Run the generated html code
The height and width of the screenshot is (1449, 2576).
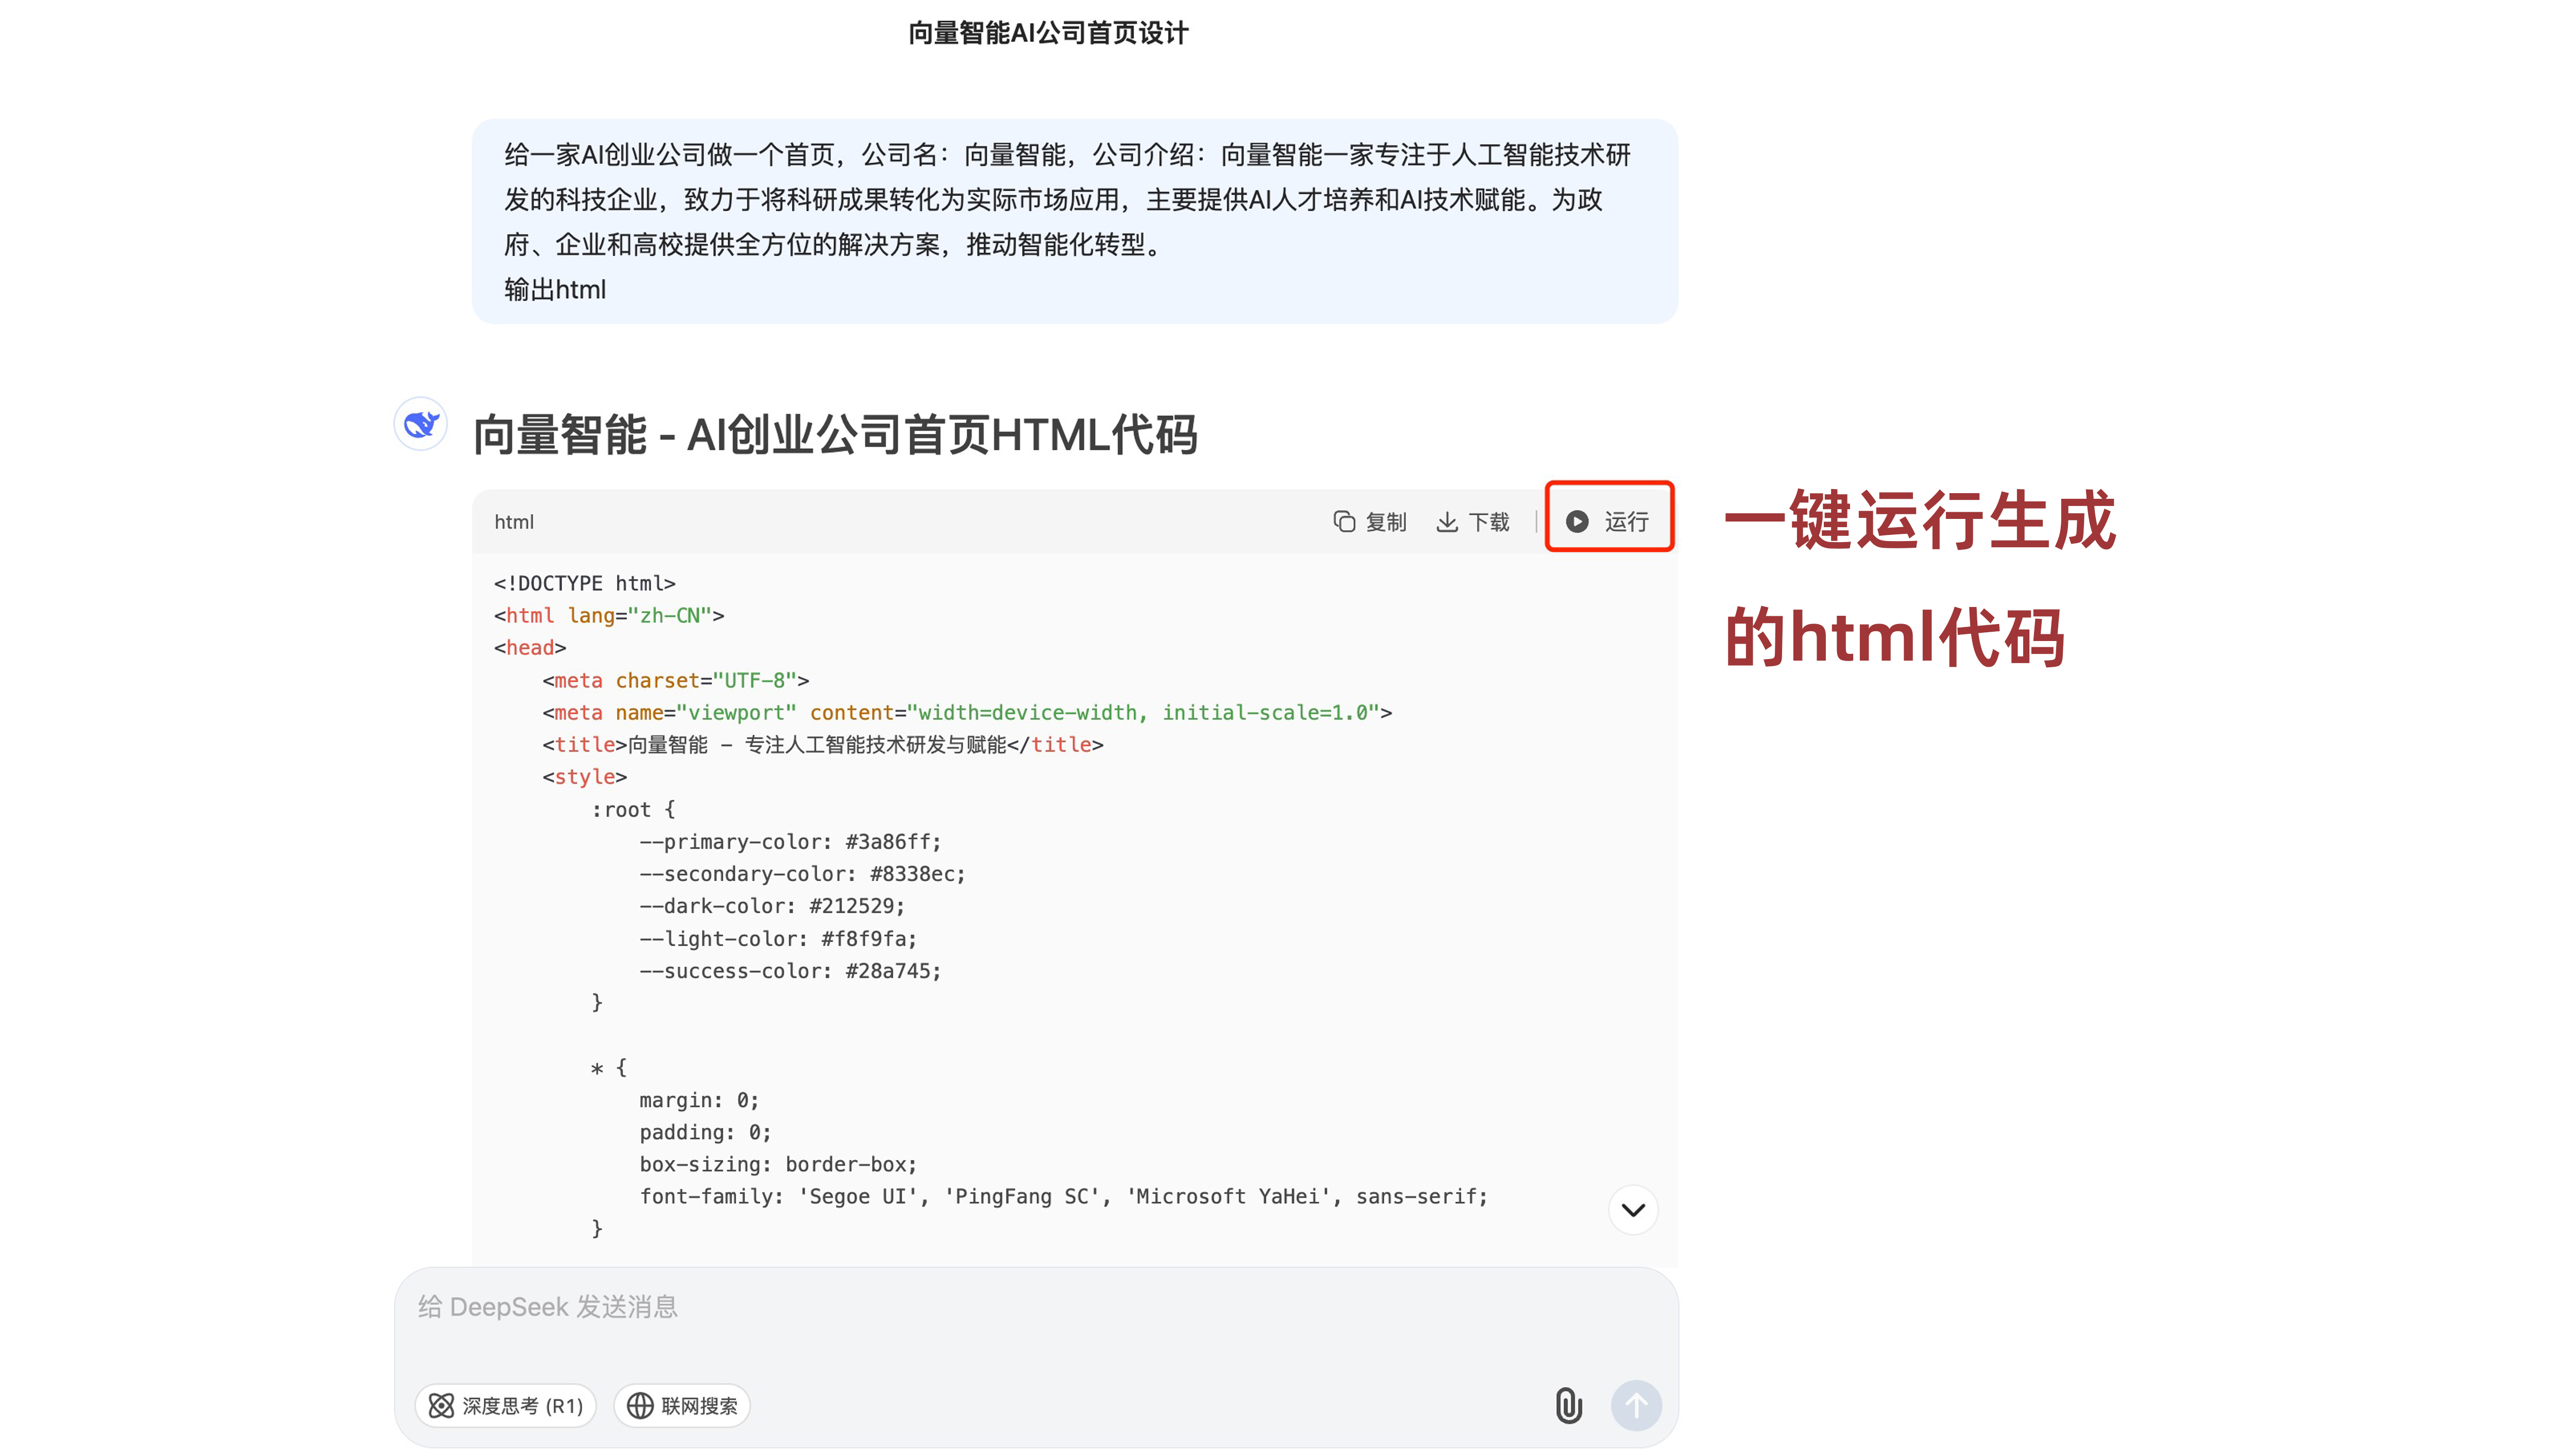[1608, 522]
